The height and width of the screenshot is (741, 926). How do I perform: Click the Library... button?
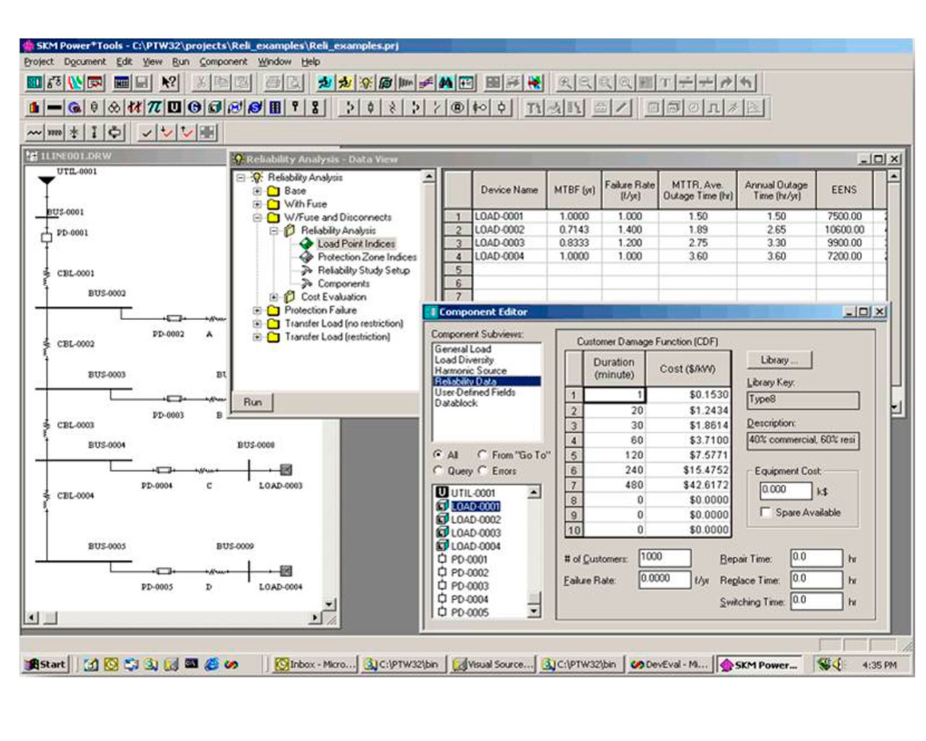779,360
